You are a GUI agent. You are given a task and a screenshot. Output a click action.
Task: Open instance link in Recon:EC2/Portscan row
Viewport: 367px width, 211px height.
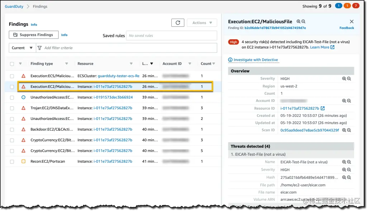(113, 161)
